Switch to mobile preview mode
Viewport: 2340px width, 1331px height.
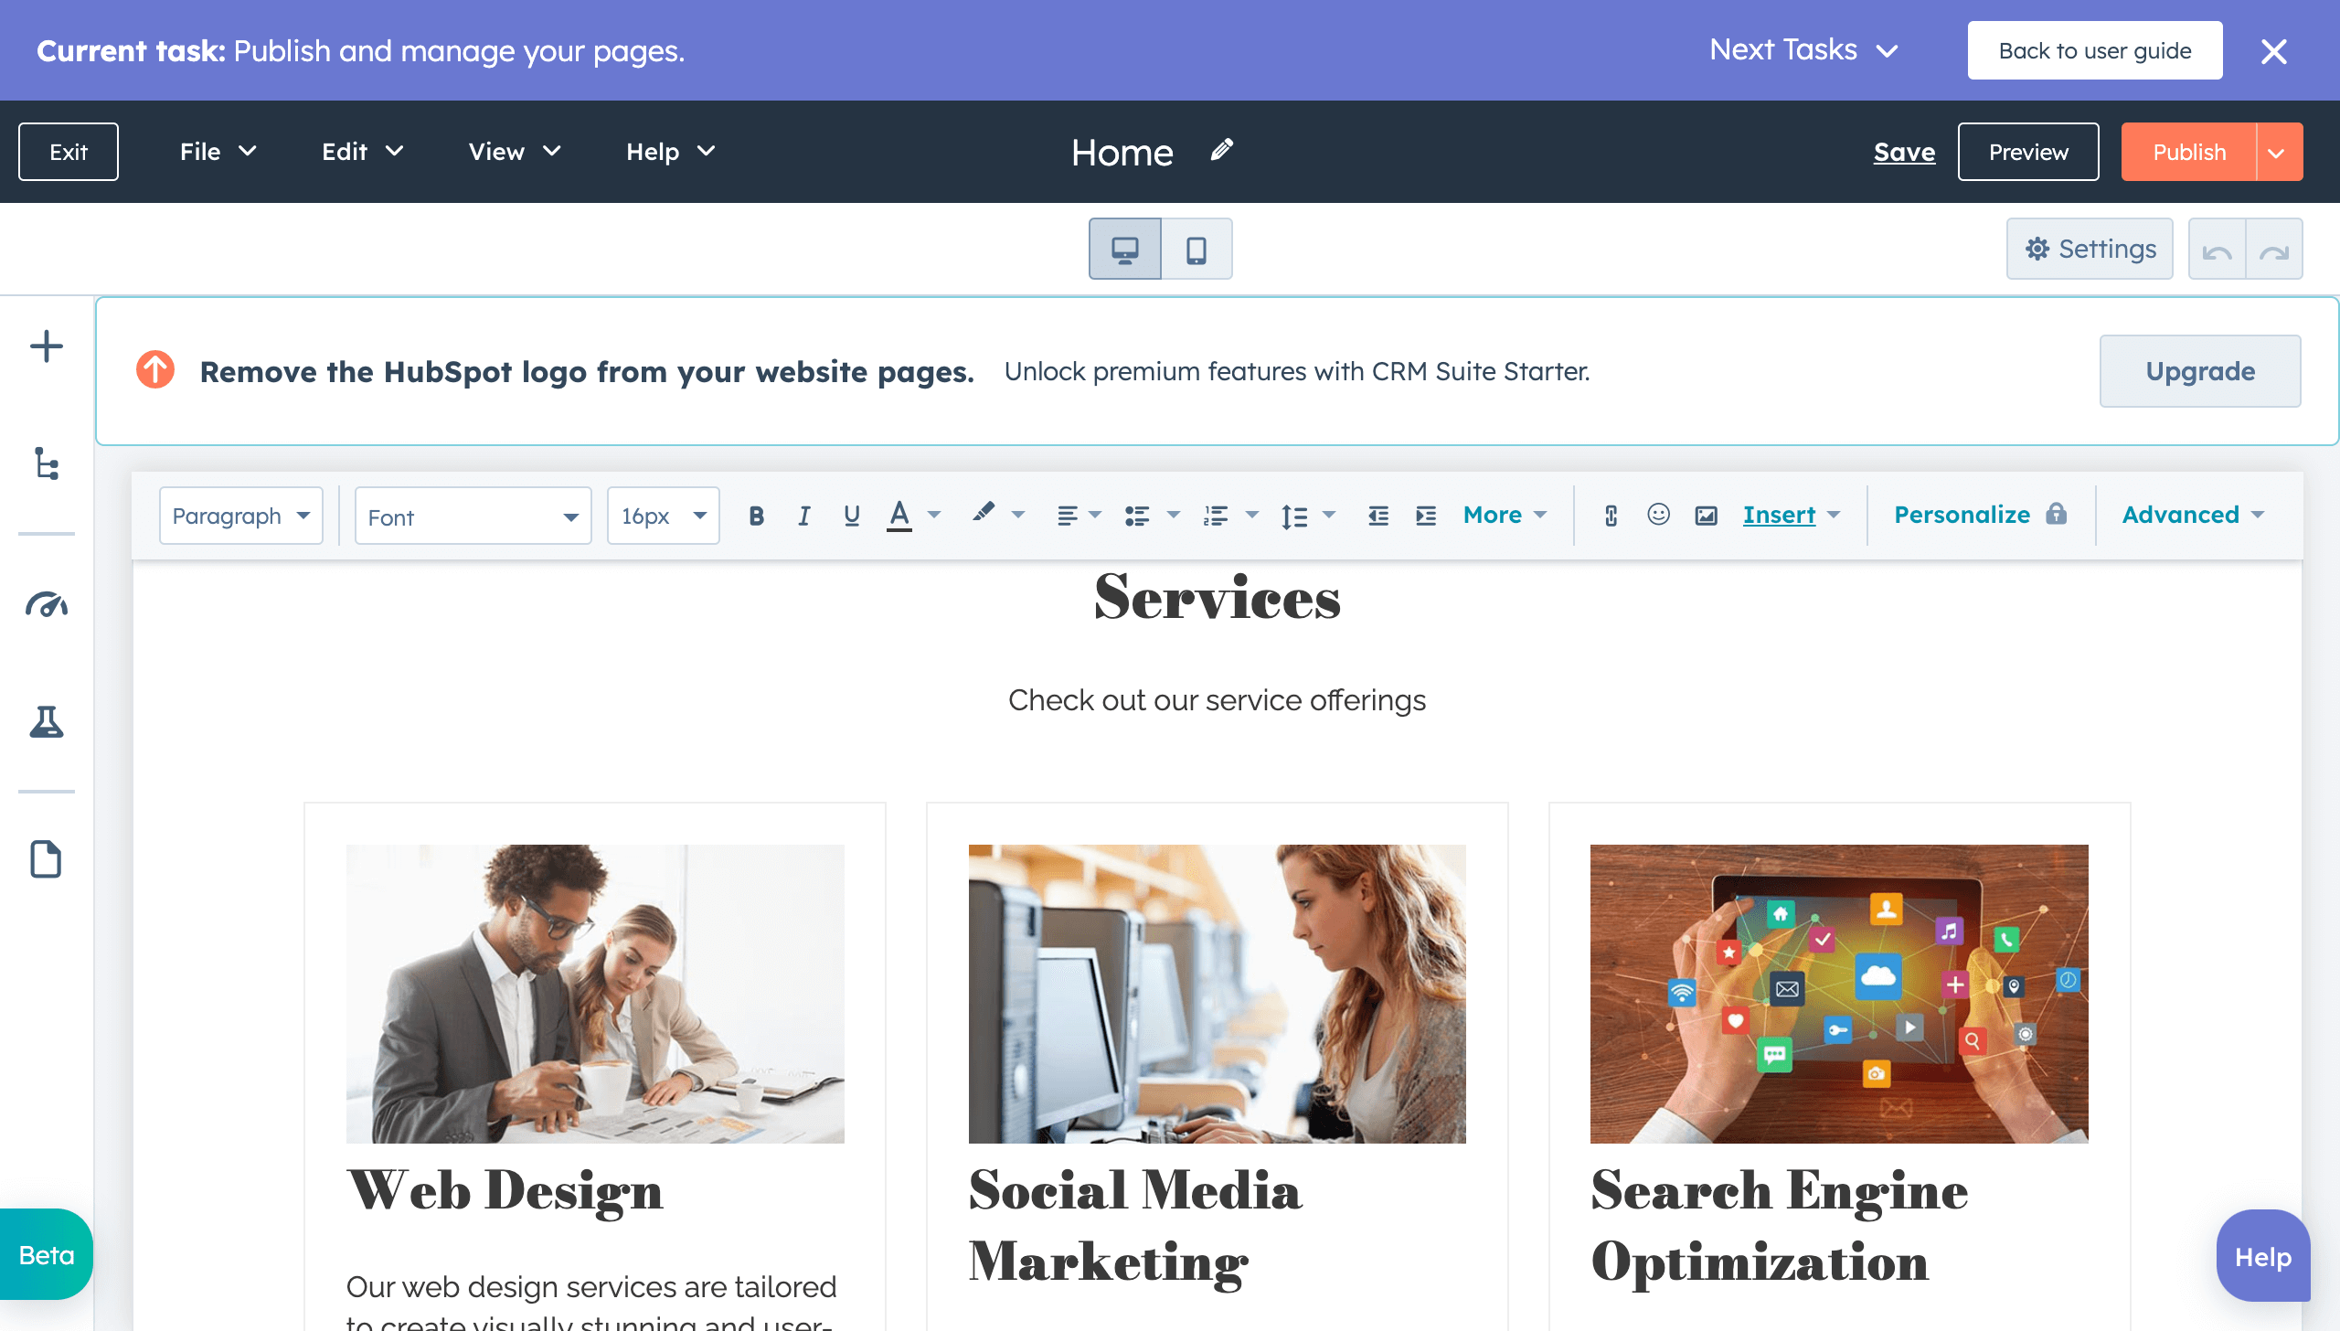[1197, 248]
